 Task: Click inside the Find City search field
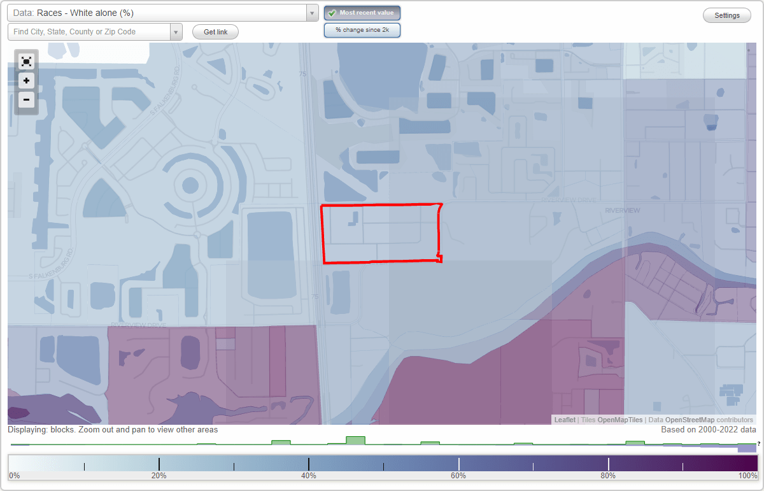coord(89,31)
